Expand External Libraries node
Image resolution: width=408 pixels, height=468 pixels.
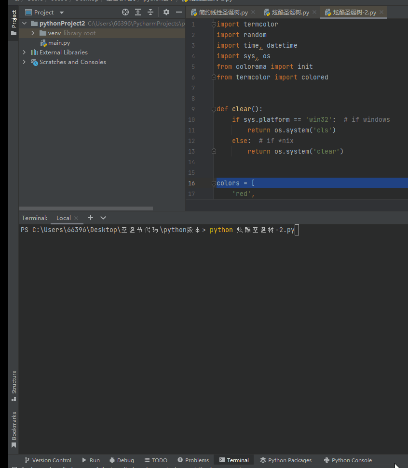[x=24, y=52]
